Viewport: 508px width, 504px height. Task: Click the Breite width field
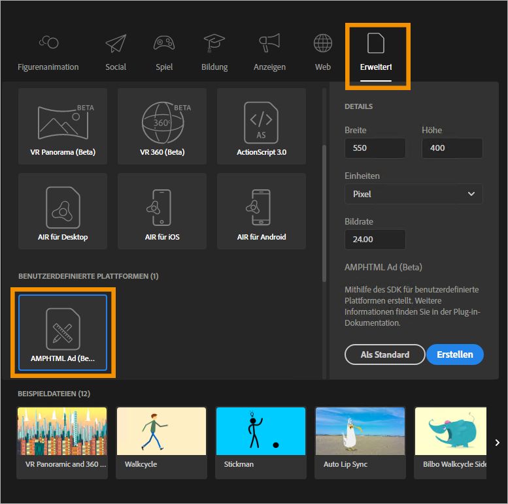click(375, 148)
